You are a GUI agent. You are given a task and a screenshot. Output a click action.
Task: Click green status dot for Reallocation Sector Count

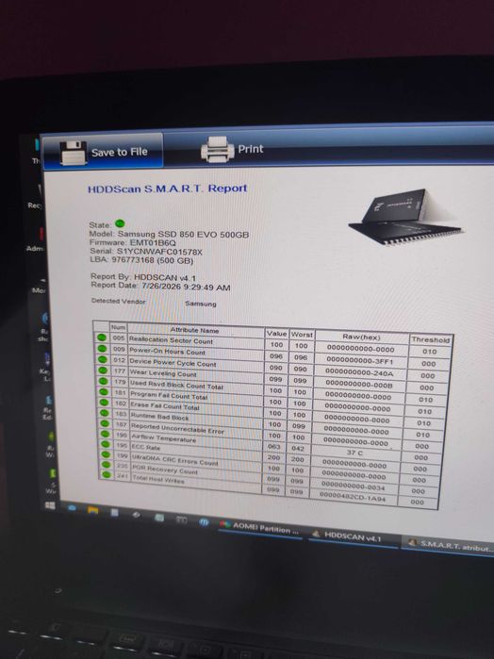[101, 338]
